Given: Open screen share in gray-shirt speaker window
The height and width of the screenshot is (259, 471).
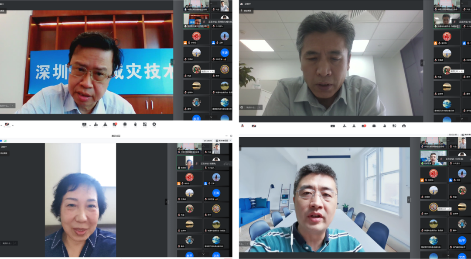Looking at the screenshot, I should (x=332, y=126).
